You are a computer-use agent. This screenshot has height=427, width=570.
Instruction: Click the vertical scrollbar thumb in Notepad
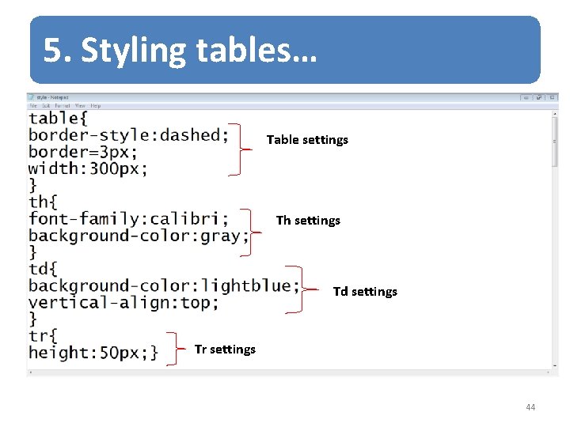[555, 142]
